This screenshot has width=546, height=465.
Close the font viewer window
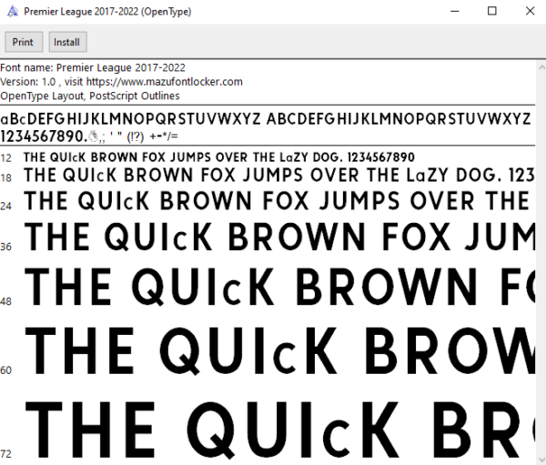(x=530, y=12)
